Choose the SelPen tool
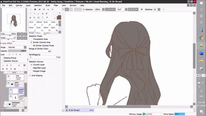The height and width of the screenshot is (116, 206). (47, 29)
